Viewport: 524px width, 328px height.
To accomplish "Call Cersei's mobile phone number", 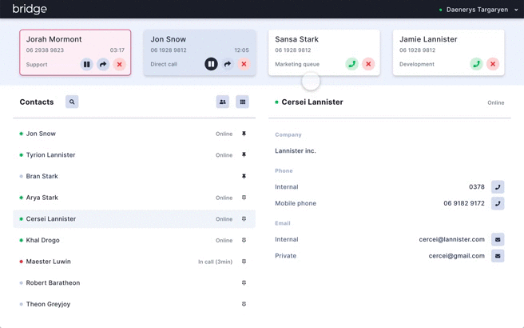I will coord(498,203).
